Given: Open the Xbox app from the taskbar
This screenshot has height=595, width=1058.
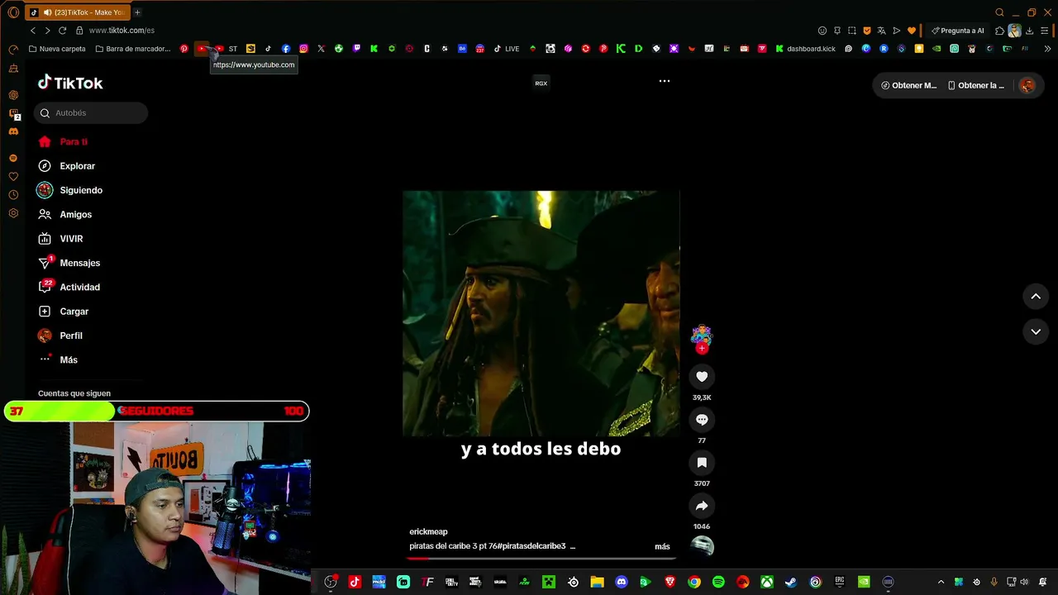Looking at the screenshot, I should 767,582.
